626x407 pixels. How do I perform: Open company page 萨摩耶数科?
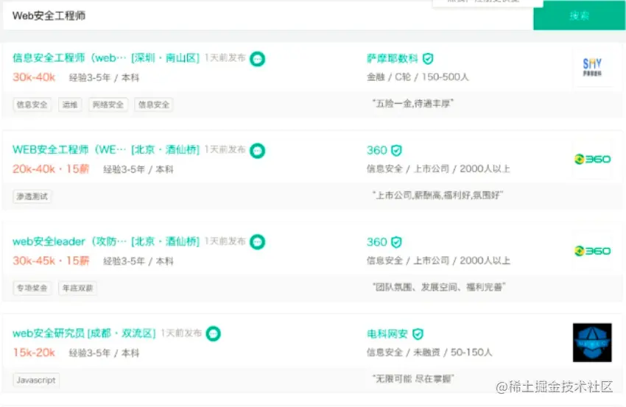point(392,59)
